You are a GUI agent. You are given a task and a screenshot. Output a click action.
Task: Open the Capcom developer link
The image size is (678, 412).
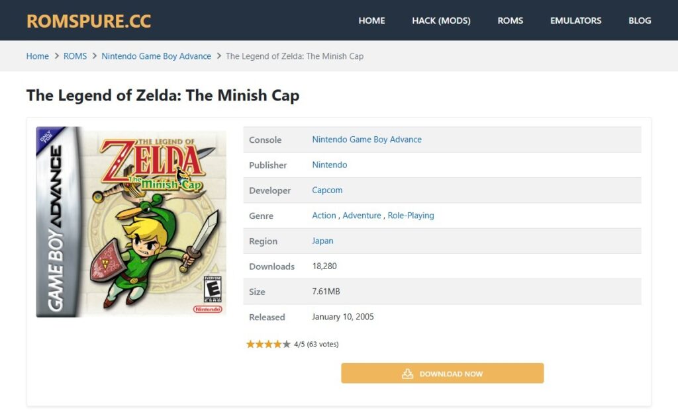327,190
